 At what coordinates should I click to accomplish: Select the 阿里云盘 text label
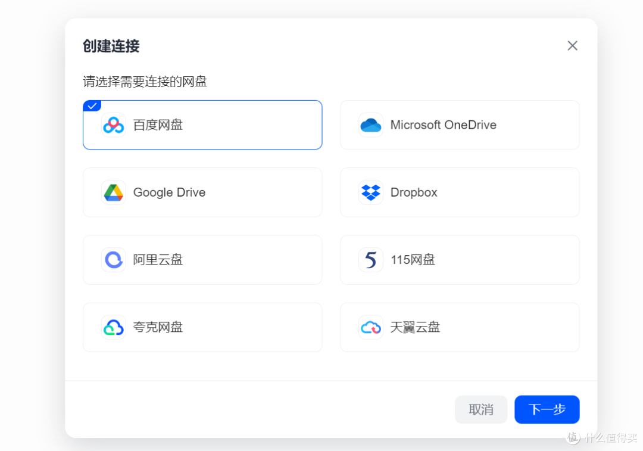[x=158, y=260]
